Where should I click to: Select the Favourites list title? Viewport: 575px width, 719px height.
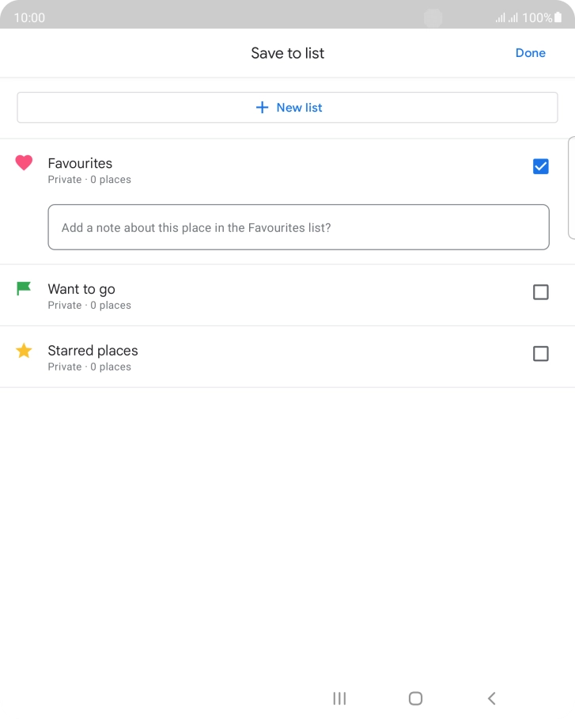[x=80, y=163]
